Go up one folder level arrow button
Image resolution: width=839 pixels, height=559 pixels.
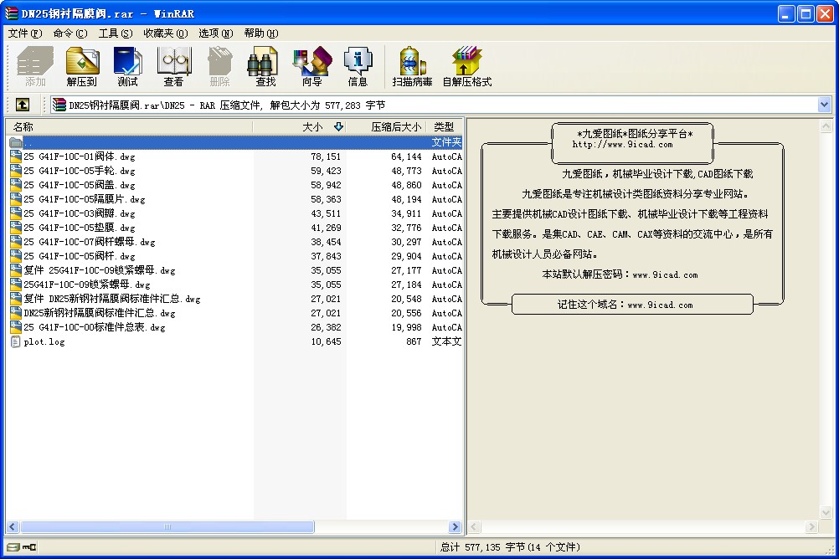click(x=23, y=105)
